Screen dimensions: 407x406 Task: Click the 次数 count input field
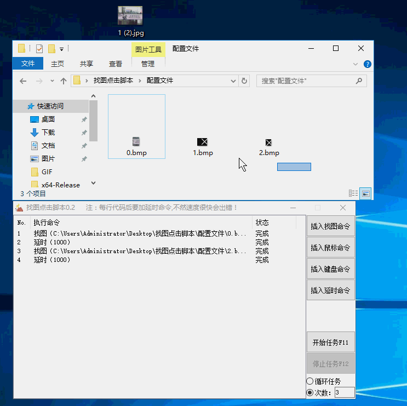coord(345,392)
